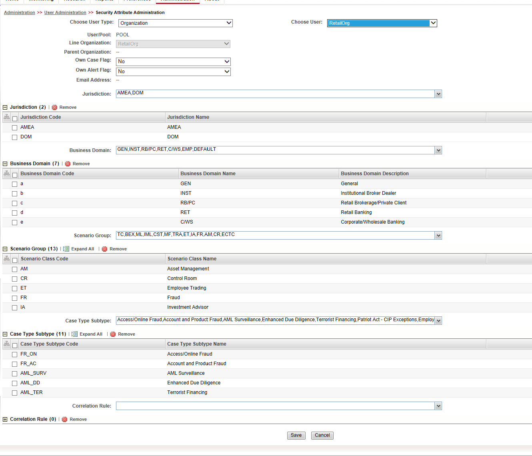Click the Remove icon for Scenario Group section
Viewport: 532px width, 456px height.
tap(105, 249)
